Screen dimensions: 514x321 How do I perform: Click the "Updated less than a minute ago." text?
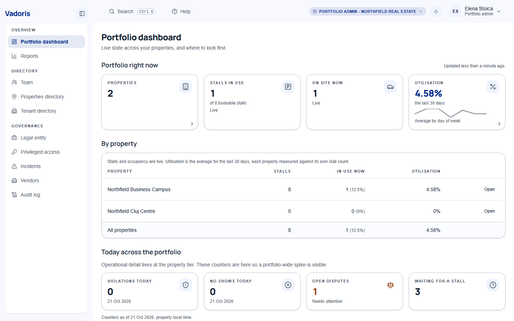(x=474, y=66)
